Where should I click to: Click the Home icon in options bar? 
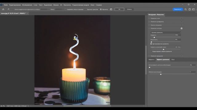click(3, 9)
